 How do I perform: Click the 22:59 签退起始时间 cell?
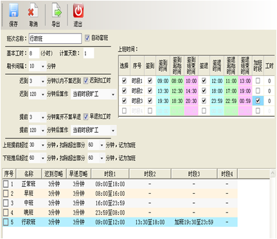click(231, 101)
